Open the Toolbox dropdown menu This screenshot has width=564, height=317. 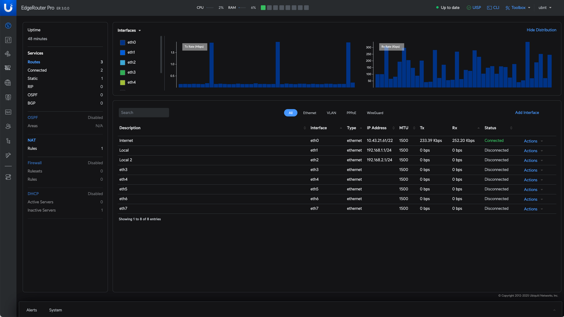click(x=518, y=8)
